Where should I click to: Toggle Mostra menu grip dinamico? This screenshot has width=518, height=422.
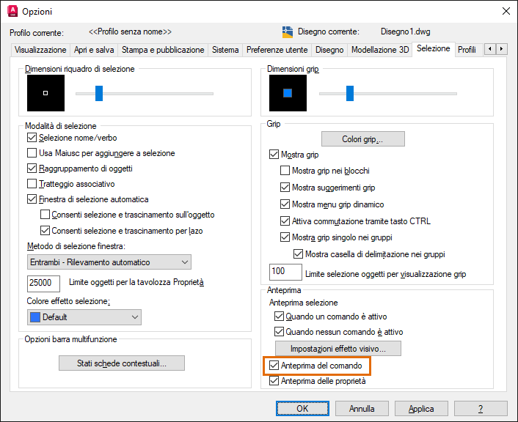(285, 204)
